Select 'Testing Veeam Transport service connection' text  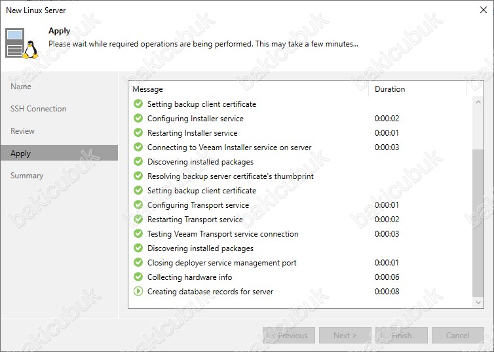(x=223, y=234)
